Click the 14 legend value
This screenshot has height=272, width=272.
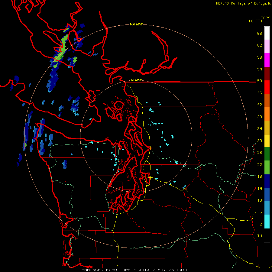(260, 188)
